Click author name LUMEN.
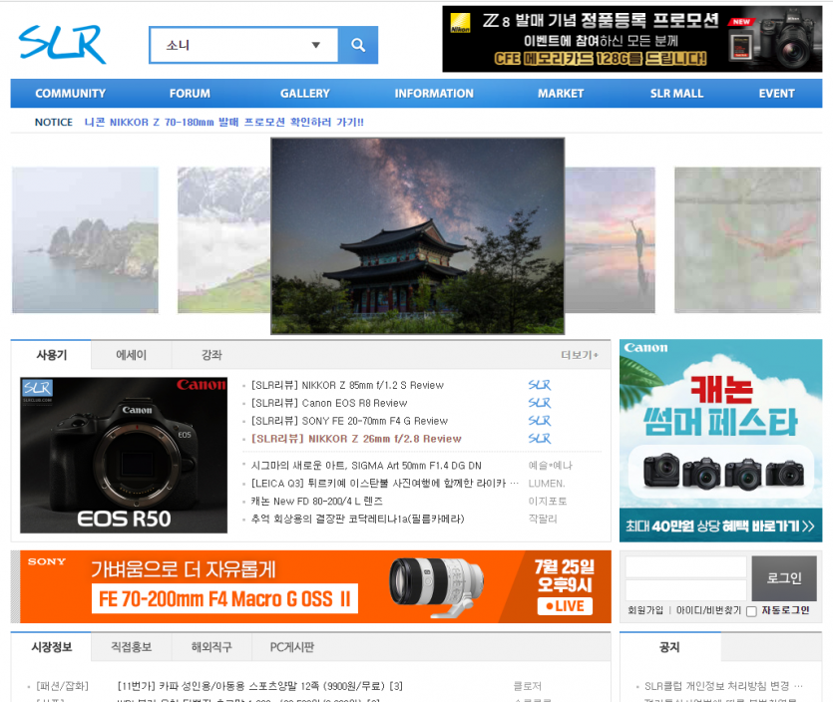The height and width of the screenshot is (702, 833). [547, 484]
